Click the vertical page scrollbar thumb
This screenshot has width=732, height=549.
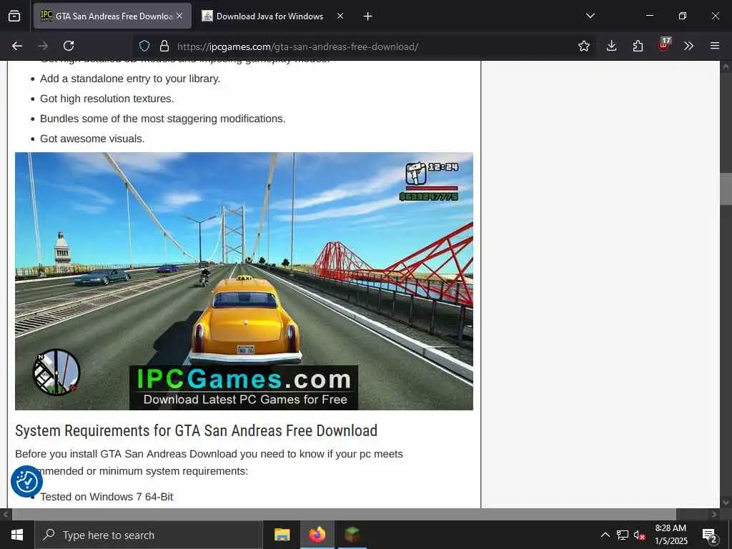(726, 189)
